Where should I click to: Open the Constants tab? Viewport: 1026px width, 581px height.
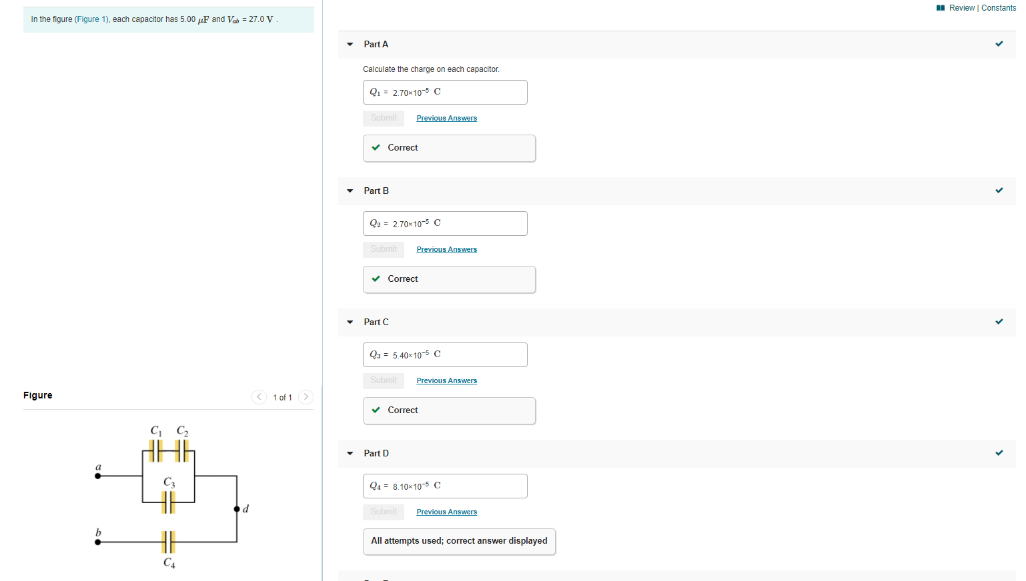coord(999,7)
